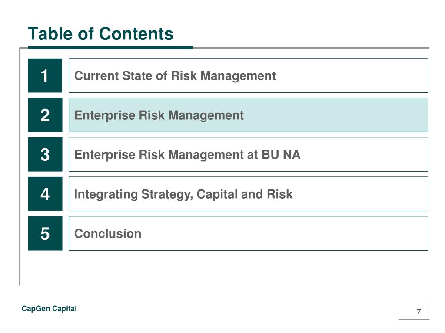Screen dimensions: 445x333
Task: Click the Table of Contents title
Action: 100,34
